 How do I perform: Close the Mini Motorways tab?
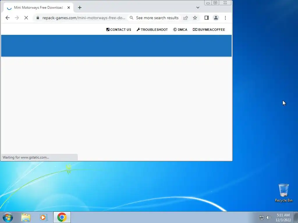(69, 8)
